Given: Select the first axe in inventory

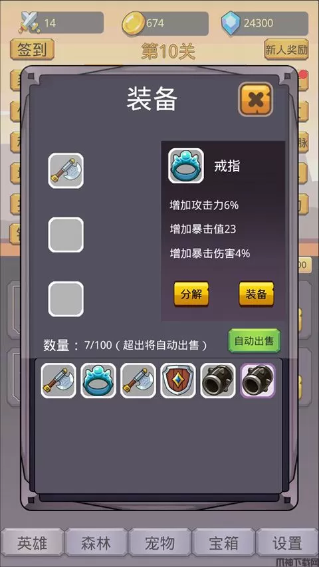Looking at the screenshot, I should pos(58,381).
